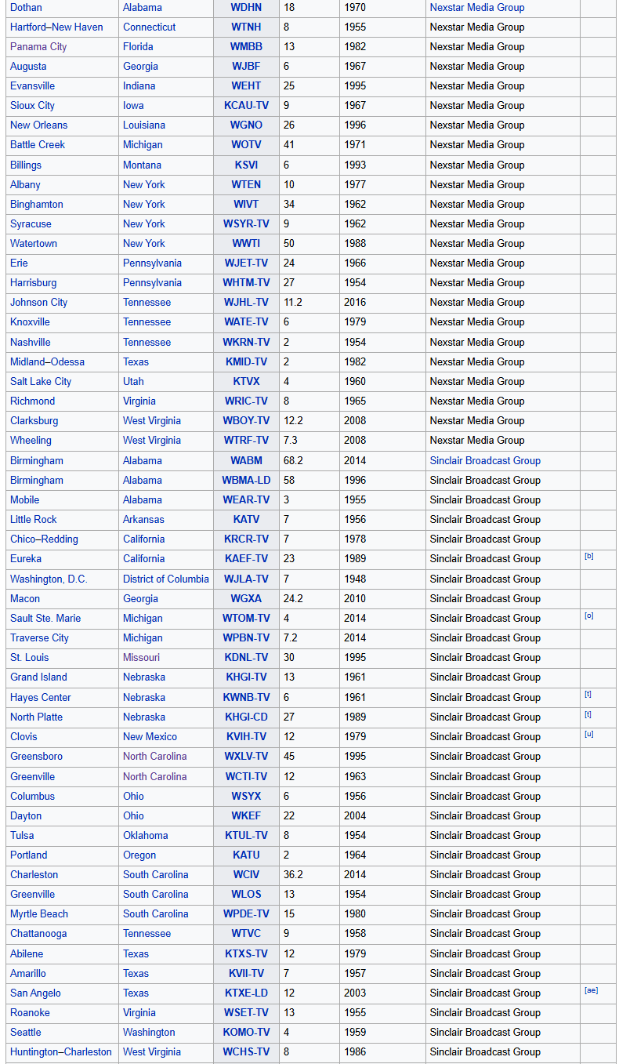Open the Arkansas state link
The width and height of the screenshot is (619, 1064).
coord(143,519)
